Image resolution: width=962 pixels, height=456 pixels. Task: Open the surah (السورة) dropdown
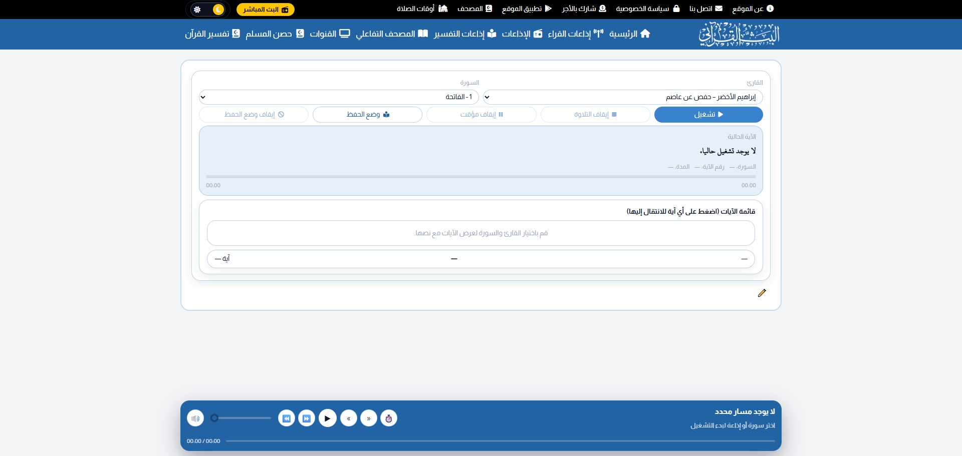339,97
